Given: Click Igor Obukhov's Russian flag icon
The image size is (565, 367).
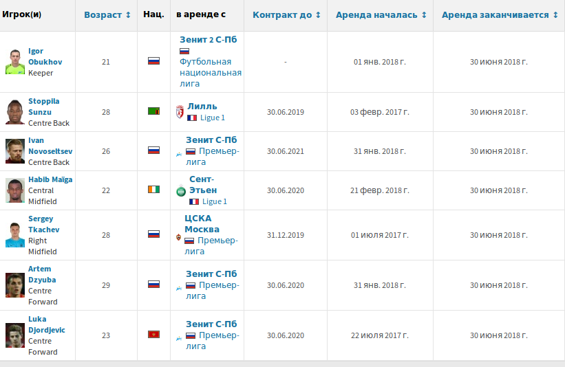Looking at the screenshot, I should pyautogui.click(x=153, y=61).
